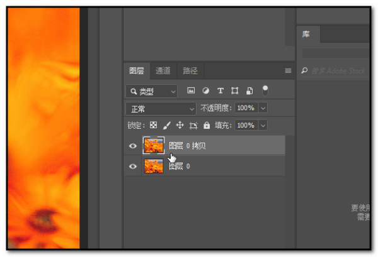This screenshot has height=257, width=378.
Task: Select layer name 图层 0
Action: click(180, 166)
